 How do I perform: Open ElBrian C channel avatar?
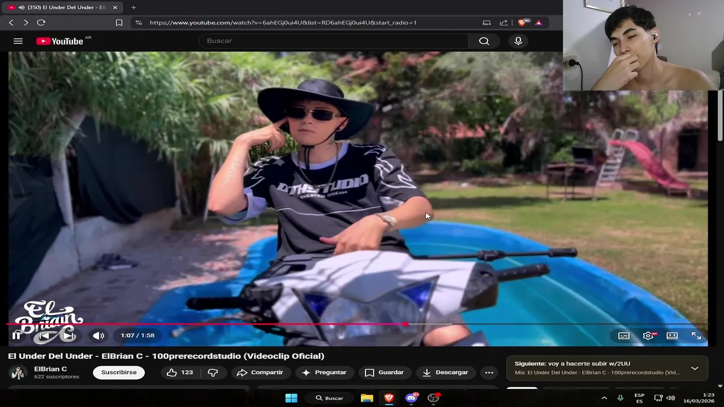[18, 373]
